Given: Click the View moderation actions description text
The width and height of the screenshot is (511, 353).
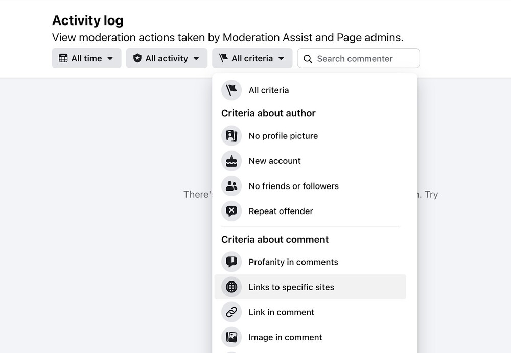Looking at the screenshot, I should click(x=228, y=37).
